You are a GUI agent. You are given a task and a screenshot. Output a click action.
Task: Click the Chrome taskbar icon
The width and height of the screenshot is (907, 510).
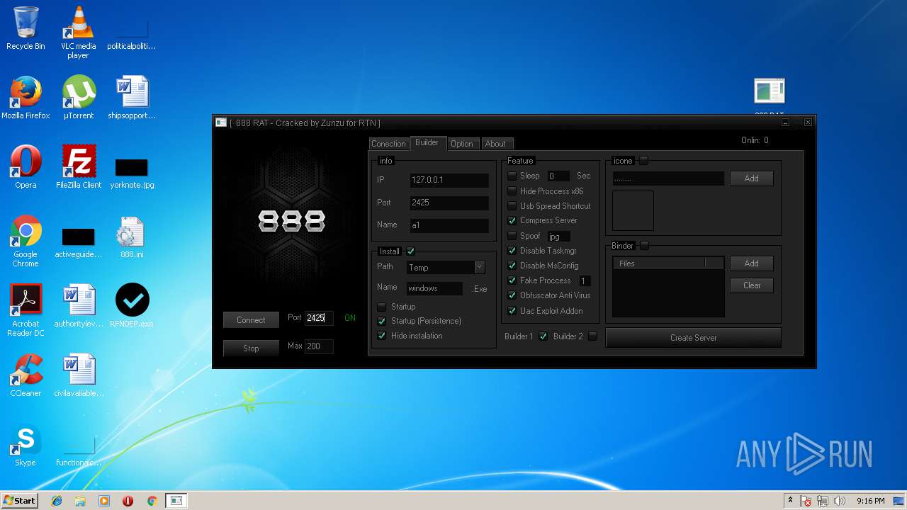(152, 501)
